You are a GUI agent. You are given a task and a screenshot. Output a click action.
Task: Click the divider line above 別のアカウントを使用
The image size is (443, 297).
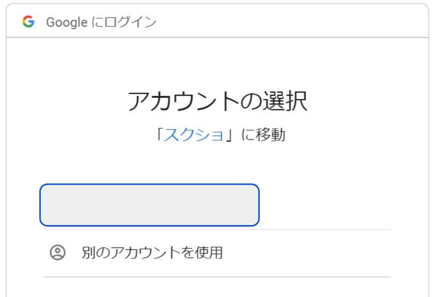click(x=217, y=230)
